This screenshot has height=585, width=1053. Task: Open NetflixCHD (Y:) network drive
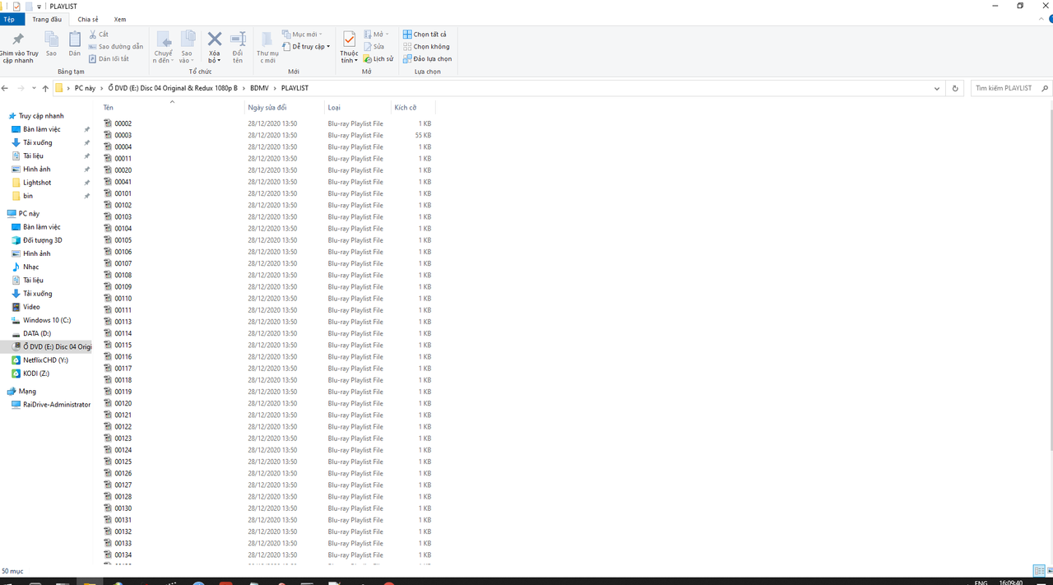pyautogui.click(x=45, y=360)
